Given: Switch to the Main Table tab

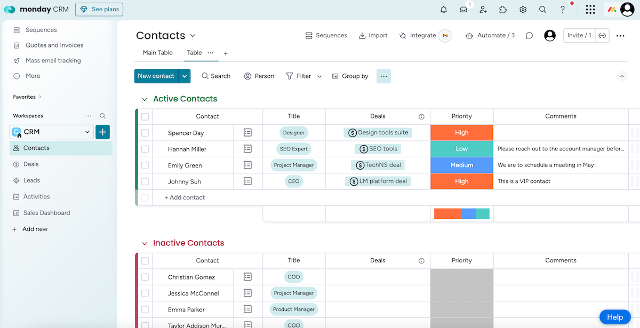Looking at the screenshot, I should click(157, 52).
